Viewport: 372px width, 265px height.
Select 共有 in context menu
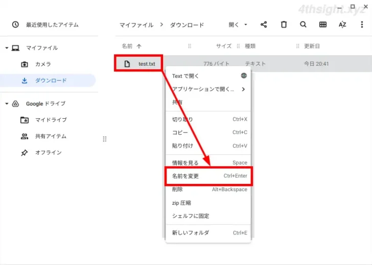tap(208, 102)
